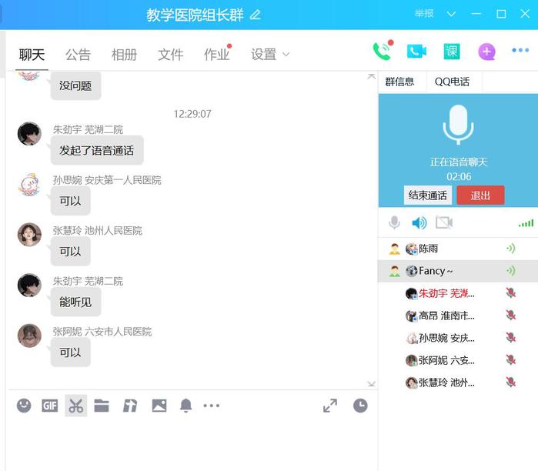Viewport: 538px width, 471px height.
Task: Open the GIF sticker panel
Action: pyautogui.click(x=50, y=406)
